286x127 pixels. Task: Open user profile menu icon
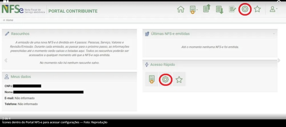point(273,9)
